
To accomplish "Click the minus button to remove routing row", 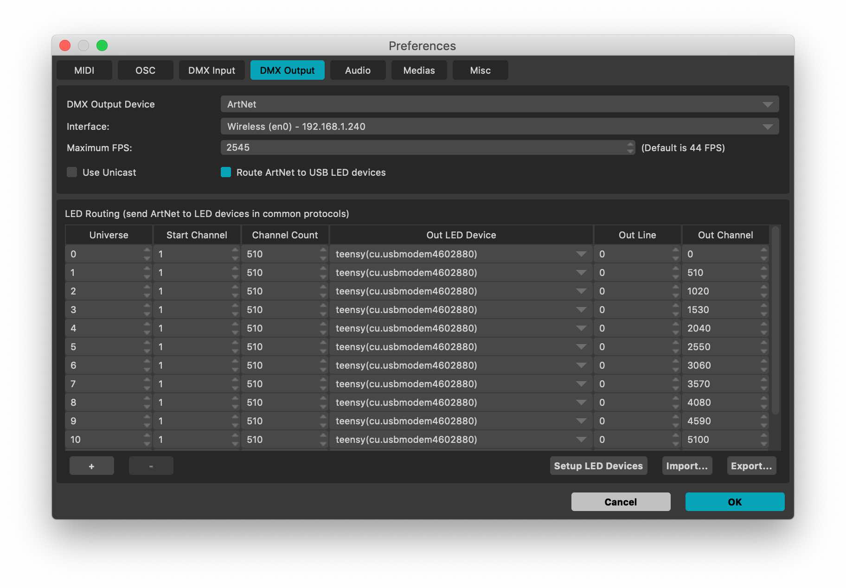I will tap(151, 466).
